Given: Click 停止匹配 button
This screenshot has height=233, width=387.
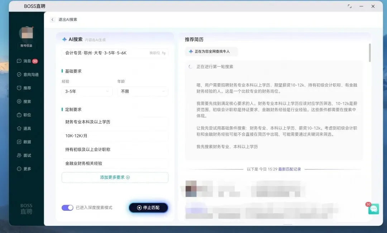Looking at the screenshot, I should point(148,208).
